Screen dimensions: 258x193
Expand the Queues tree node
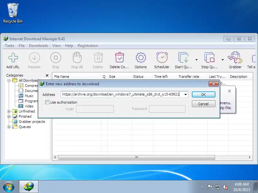(9, 127)
